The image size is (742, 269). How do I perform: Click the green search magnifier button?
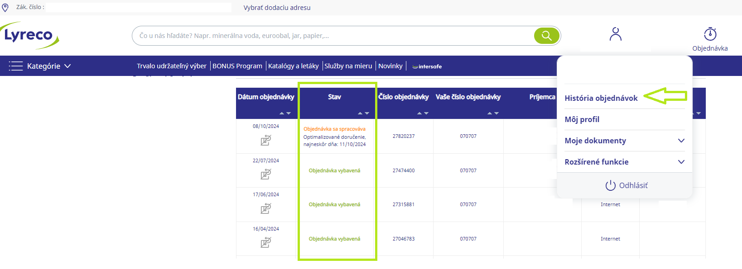click(547, 36)
